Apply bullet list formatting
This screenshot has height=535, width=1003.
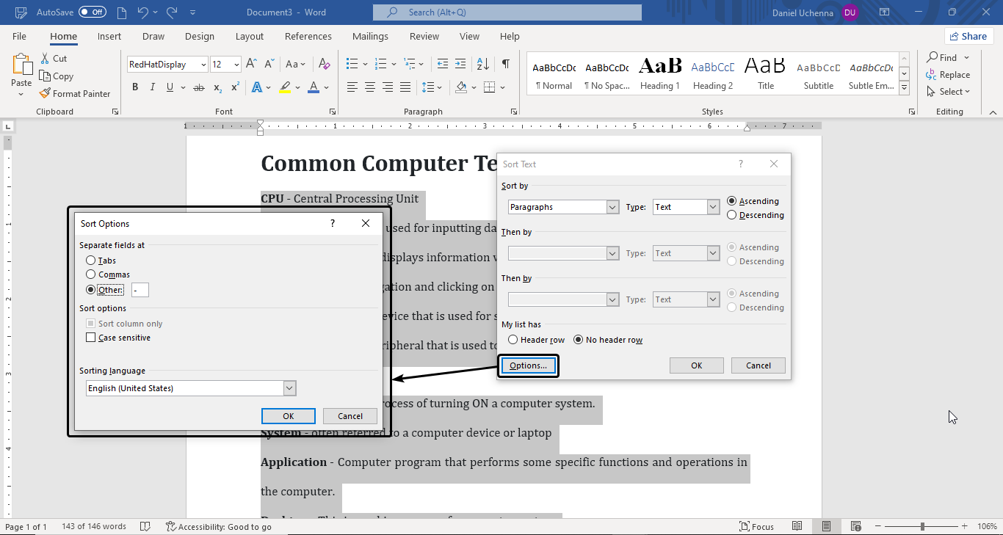[x=352, y=65]
